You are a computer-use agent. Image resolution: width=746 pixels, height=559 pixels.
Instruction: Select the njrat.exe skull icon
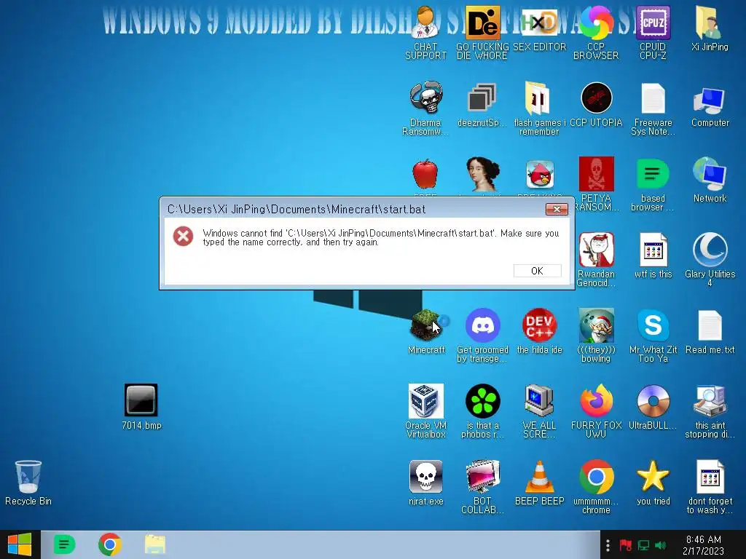tap(425, 476)
